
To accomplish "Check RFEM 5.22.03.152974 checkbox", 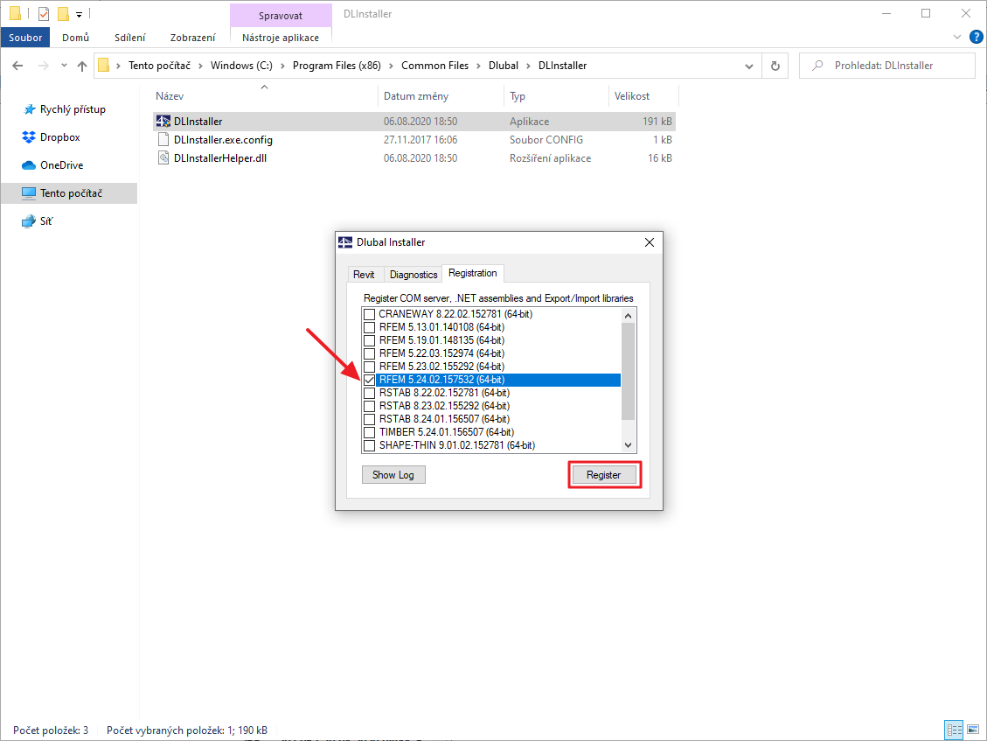I will click(370, 353).
